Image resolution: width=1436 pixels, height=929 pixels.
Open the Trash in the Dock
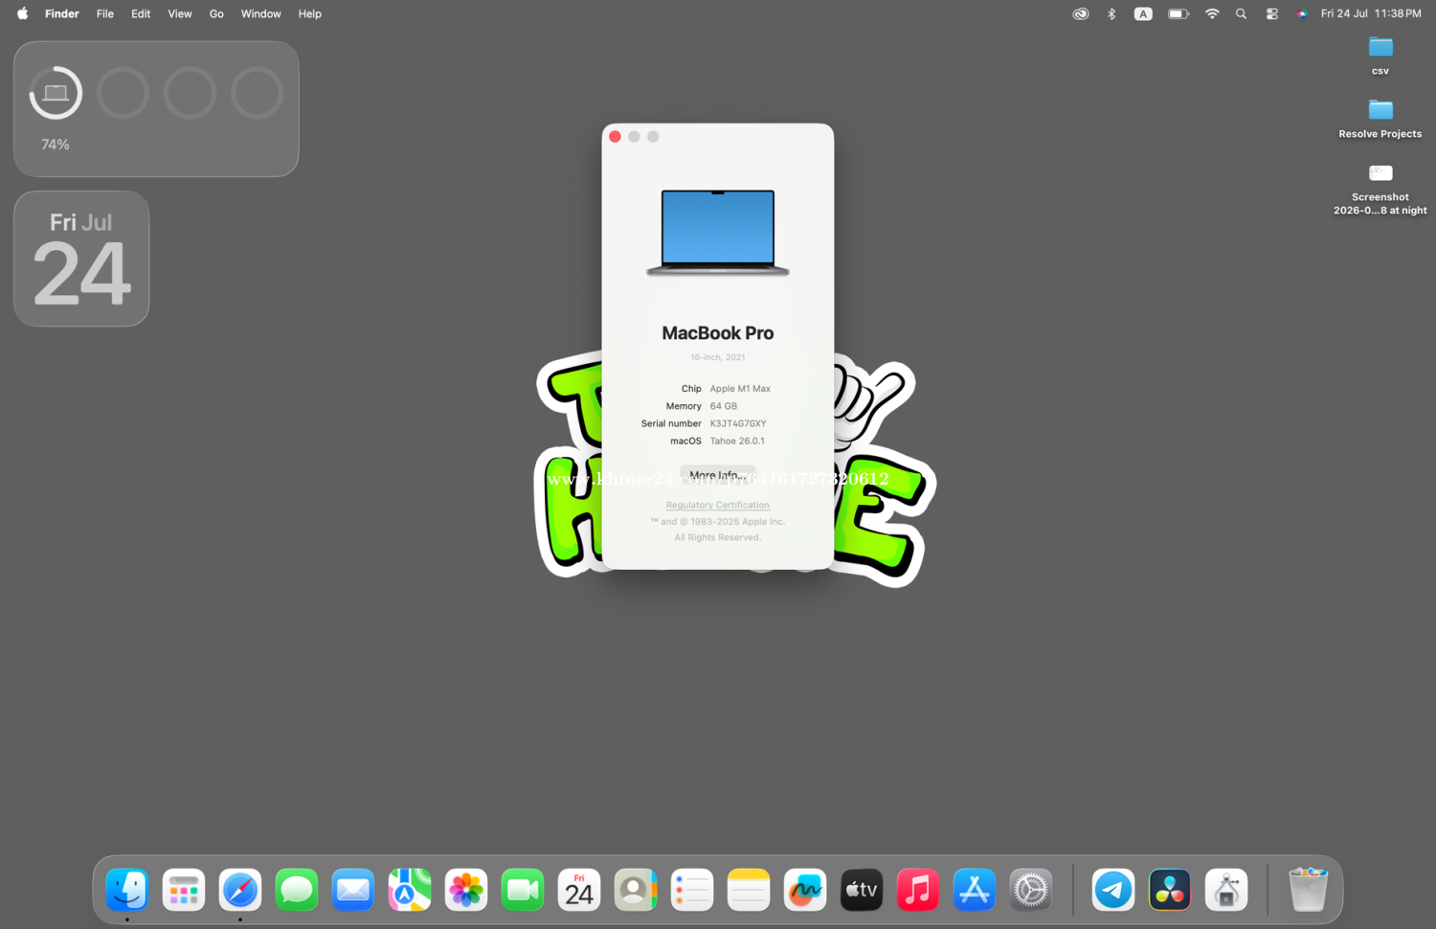pos(1309,890)
